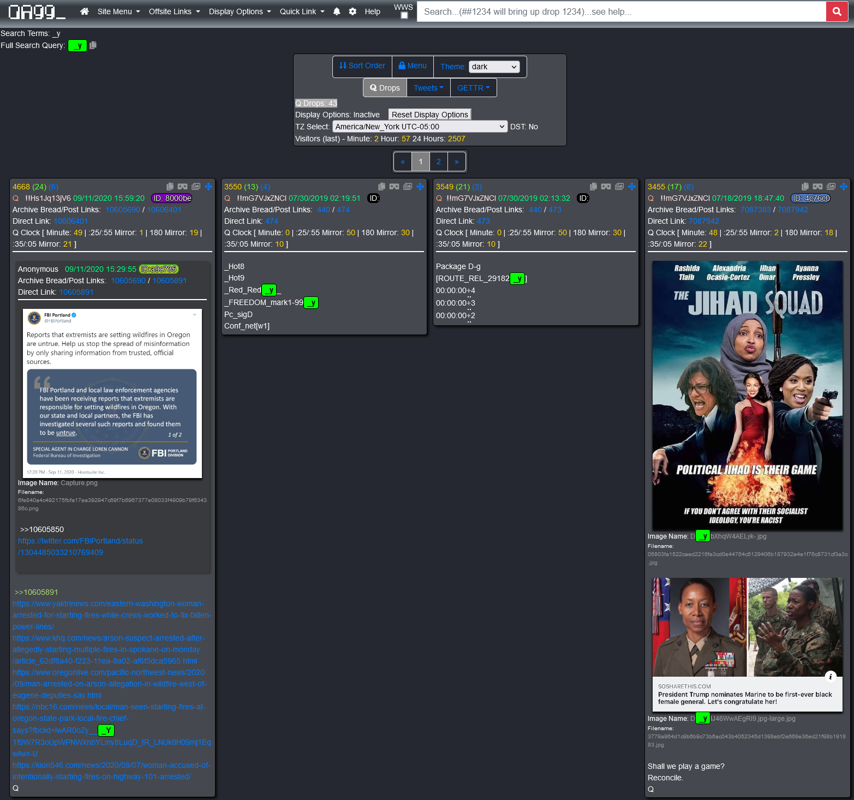Expand the Quick Link dropdown
This screenshot has height=800, width=854.
[x=302, y=11]
